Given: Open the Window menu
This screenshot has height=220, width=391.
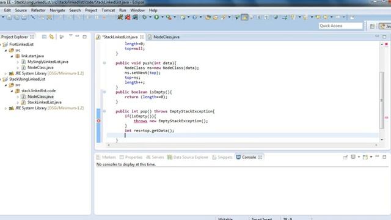Looking at the screenshot, I should [x=137, y=10].
